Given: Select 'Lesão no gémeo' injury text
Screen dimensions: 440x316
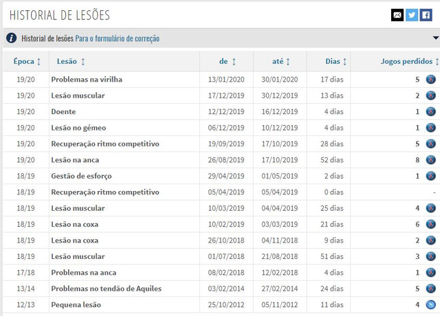Looking at the screenshot, I should (x=78, y=128).
